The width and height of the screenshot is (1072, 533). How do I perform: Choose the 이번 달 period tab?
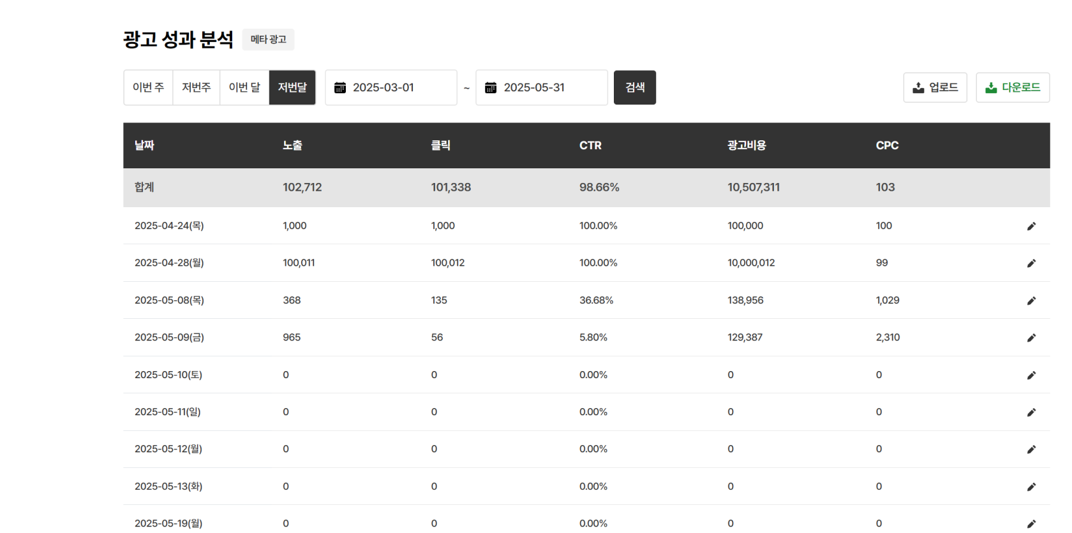244,87
